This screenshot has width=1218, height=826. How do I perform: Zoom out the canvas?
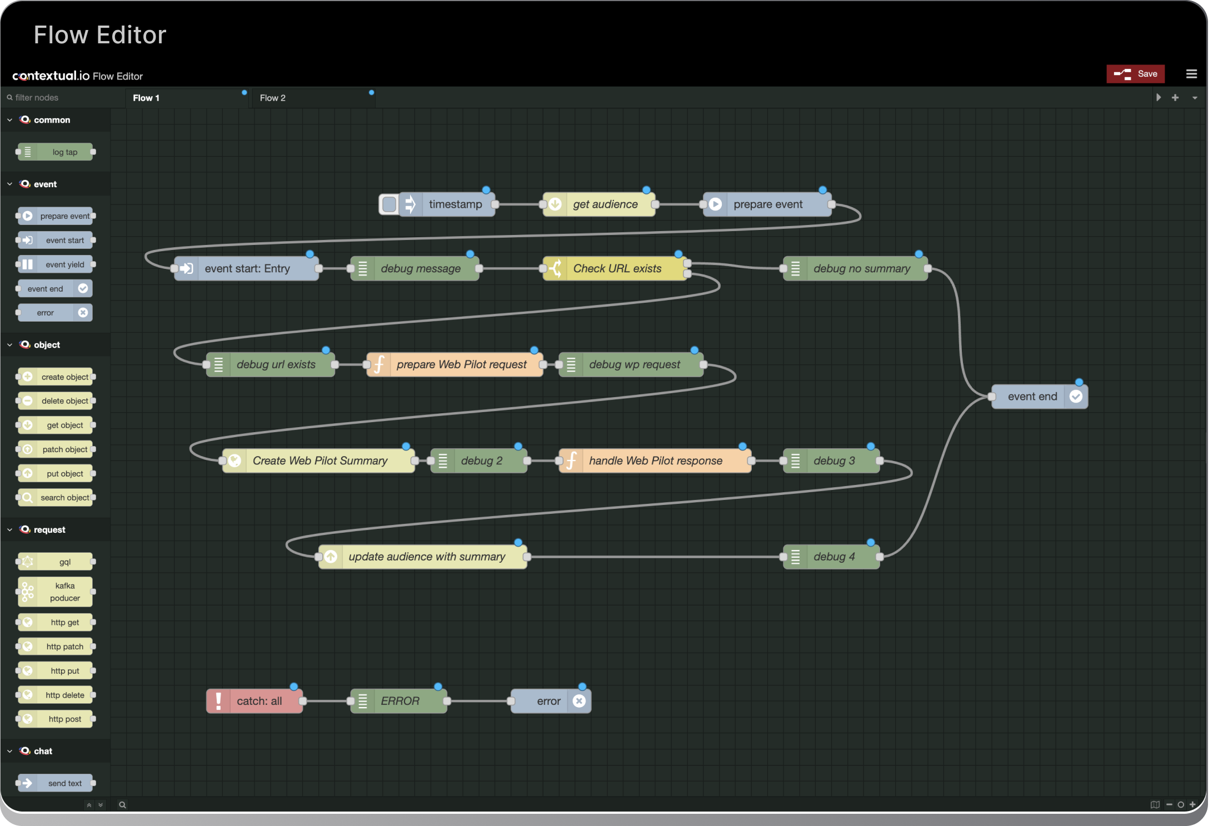(1169, 805)
